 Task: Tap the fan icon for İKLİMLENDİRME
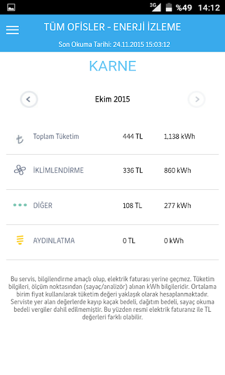click(20, 170)
